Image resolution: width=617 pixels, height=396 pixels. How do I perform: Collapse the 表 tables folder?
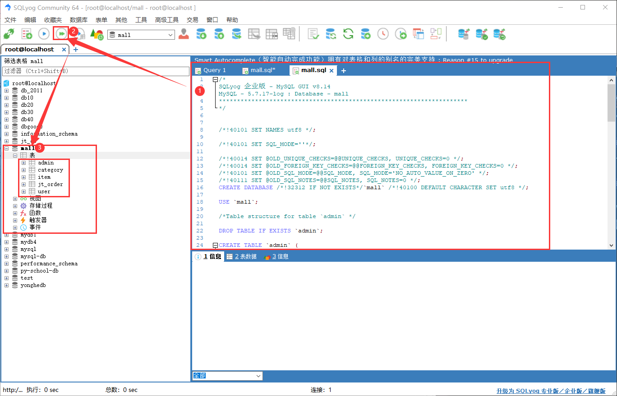click(15, 155)
